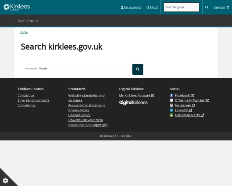Click the Instagram icon in footer
232x186 pixels.
[x=171, y=105]
